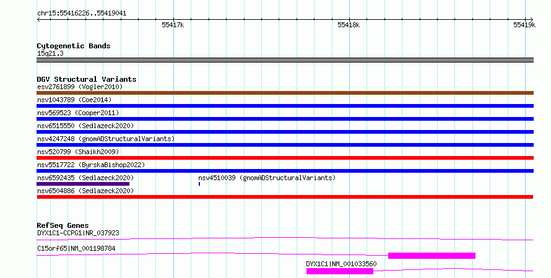Click the blue bar under nsv569523

click(x=285, y=119)
